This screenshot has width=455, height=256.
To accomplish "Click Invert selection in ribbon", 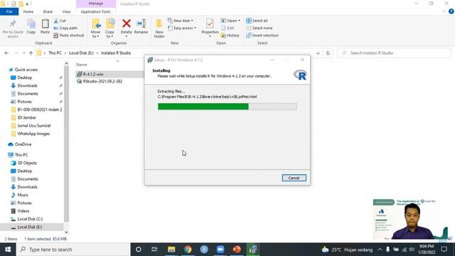I will 262,36.
